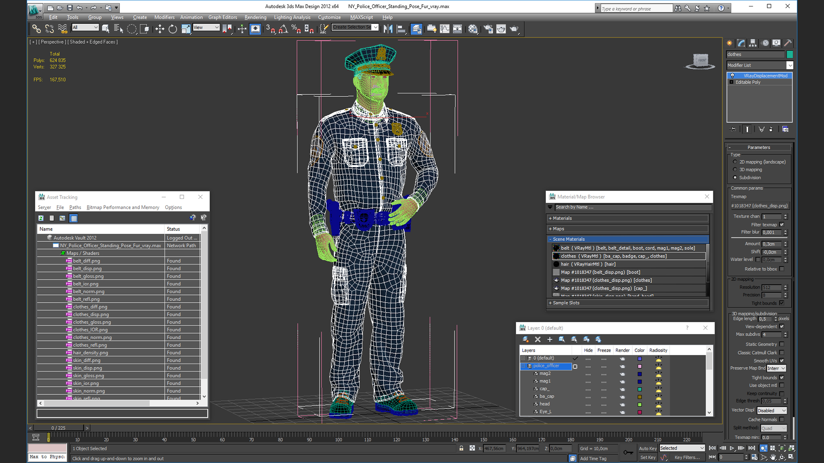Image resolution: width=824 pixels, height=463 pixels.
Task: Click the Save file icon in title bar
Action: [x=70, y=7]
